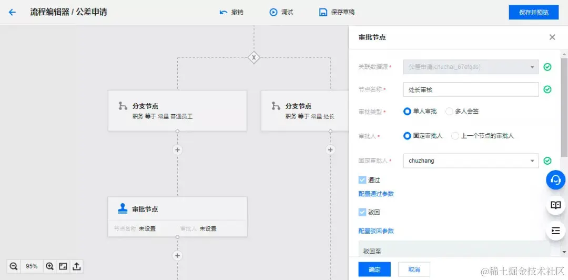Click the collapse list floating icon
Image resolution: width=568 pixels, height=280 pixels.
pyautogui.click(x=556, y=231)
